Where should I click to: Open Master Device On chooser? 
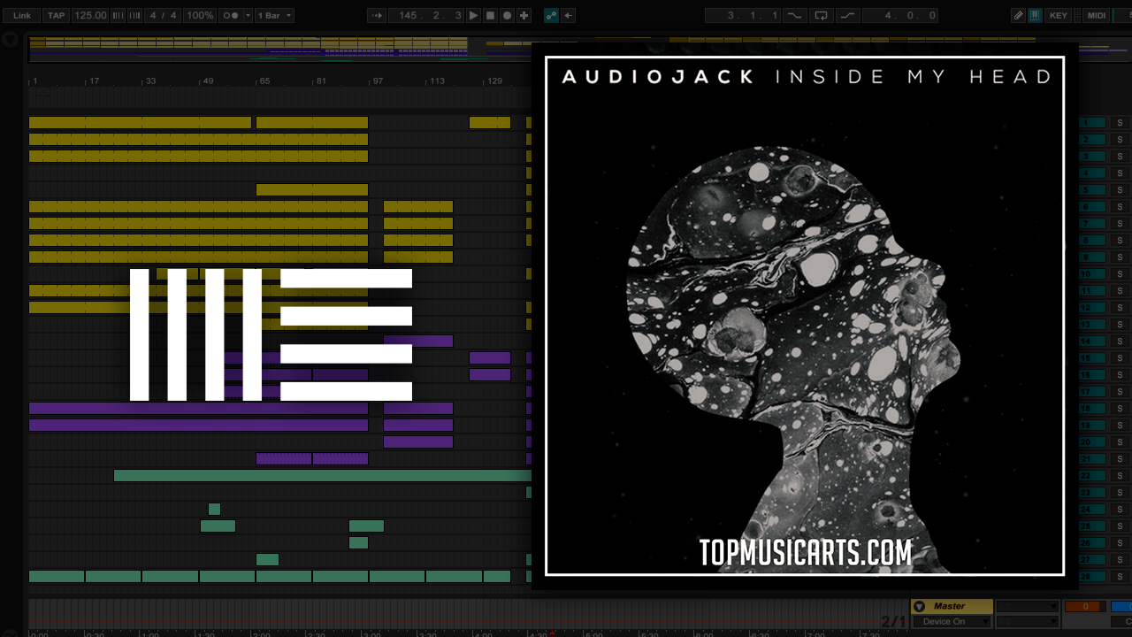(x=952, y=622)
